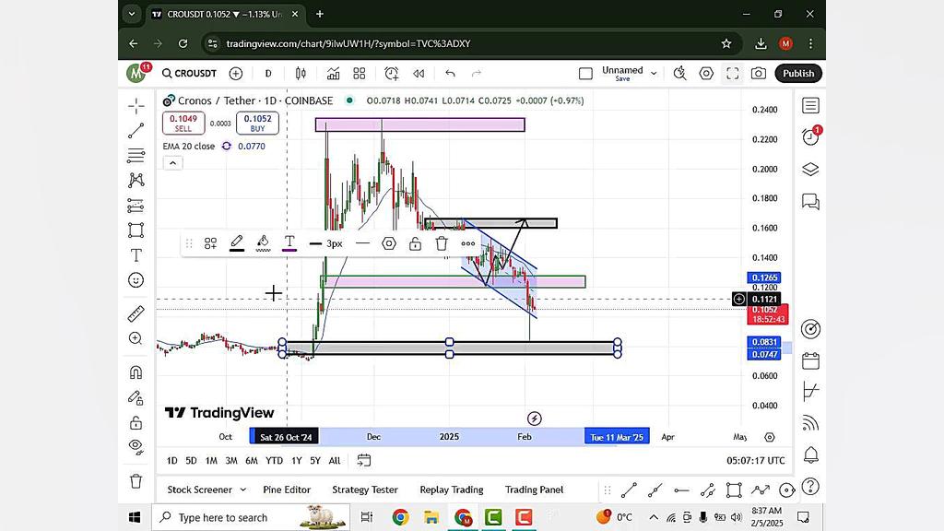Bookmark this page with the star
The height and width of the screenshot is (531, 944).
click(x=726, y=43)
